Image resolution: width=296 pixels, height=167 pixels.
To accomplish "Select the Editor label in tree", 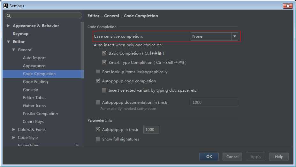I will pos(19,42).
